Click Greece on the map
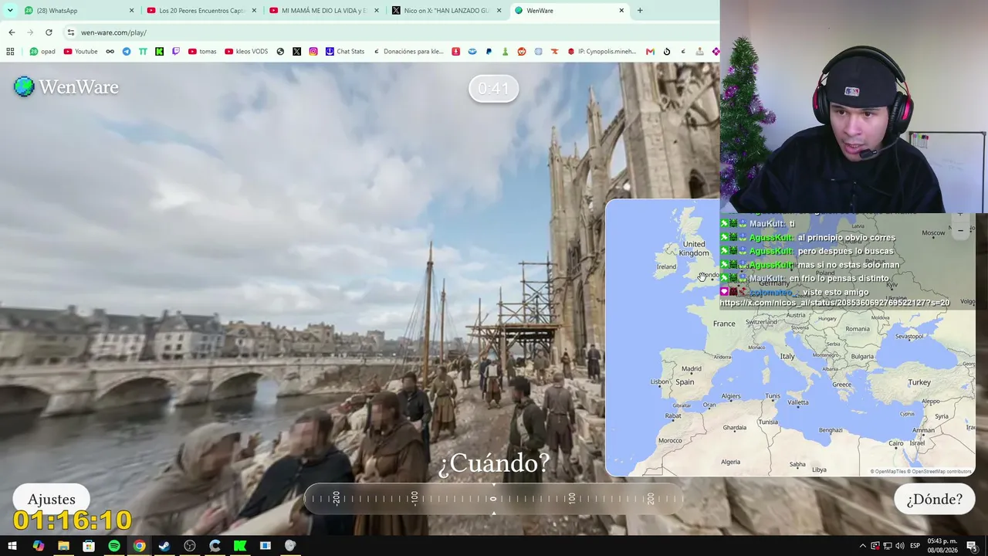 [842, 385]
